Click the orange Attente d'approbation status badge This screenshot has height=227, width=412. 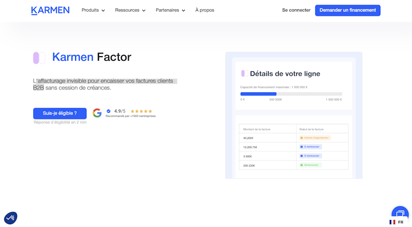tap(315, 138)
